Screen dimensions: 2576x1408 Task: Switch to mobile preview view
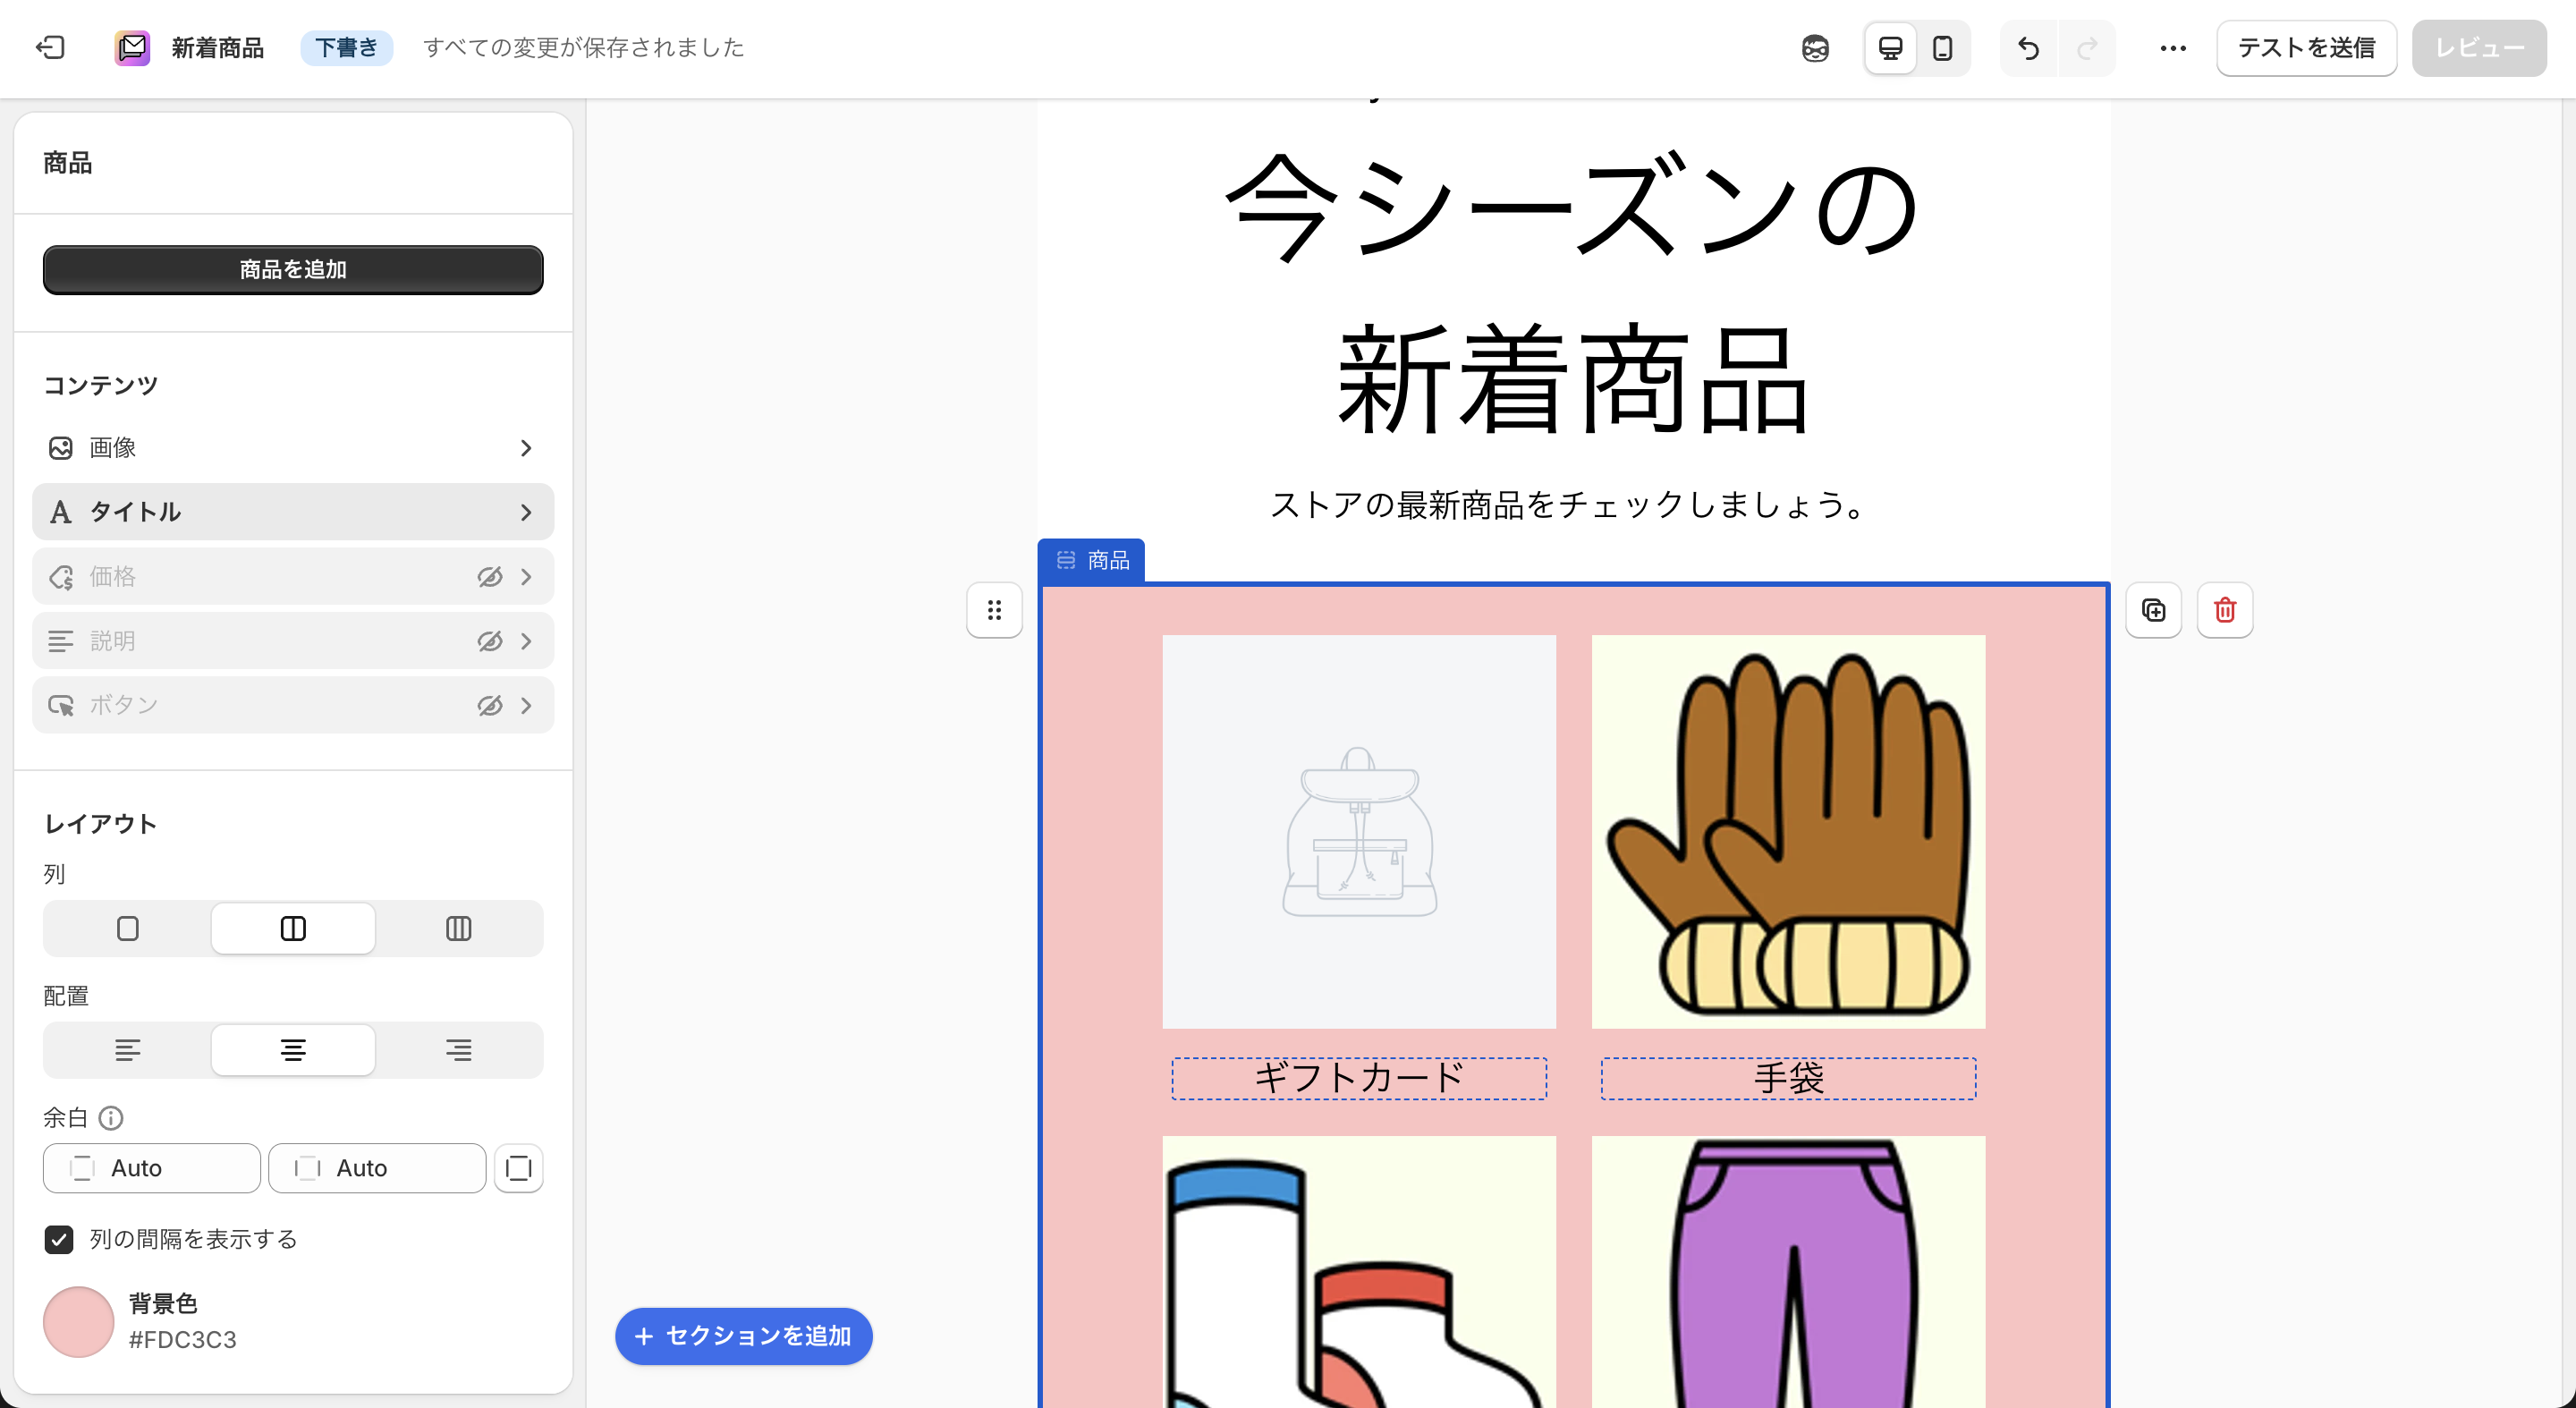[1943, 47]
